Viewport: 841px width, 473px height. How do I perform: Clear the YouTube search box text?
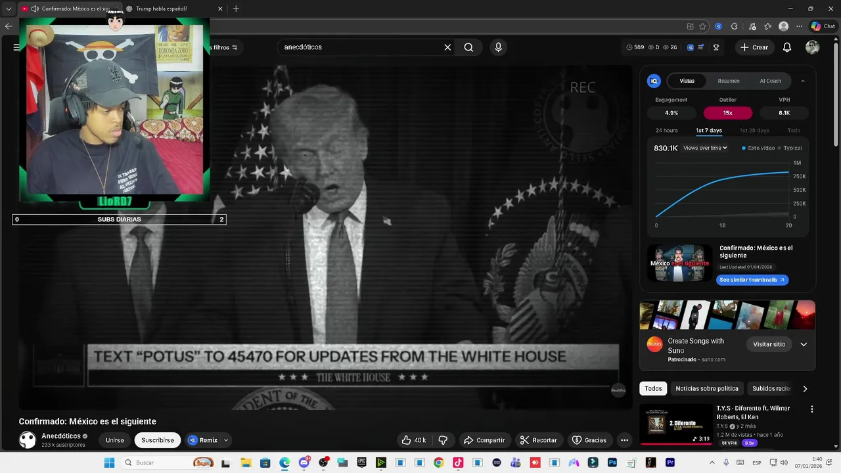pos(447,47)
